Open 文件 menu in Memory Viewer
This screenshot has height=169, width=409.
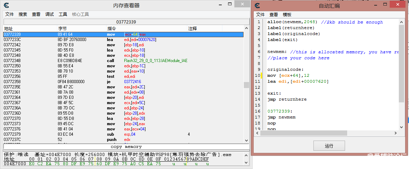point(9,14)
